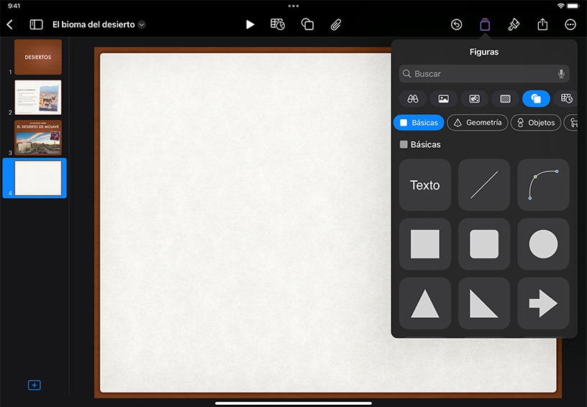Open the shapes icon in the top toolbar
587x407 pixels.
[x=307, y=24]
